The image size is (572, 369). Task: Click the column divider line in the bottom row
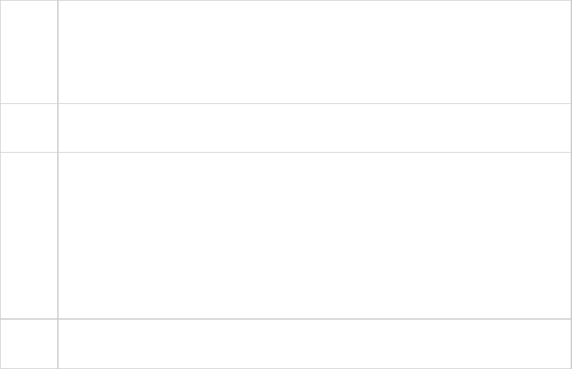point(57,344)
